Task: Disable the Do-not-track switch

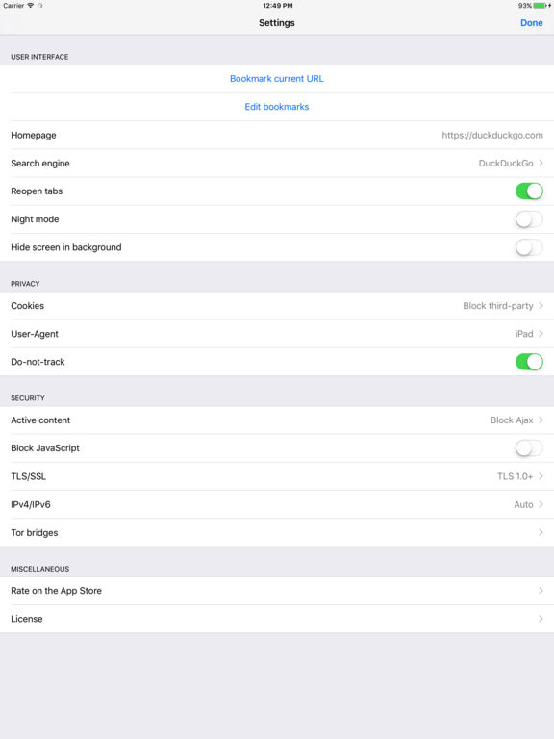Action: click(529, 362)
